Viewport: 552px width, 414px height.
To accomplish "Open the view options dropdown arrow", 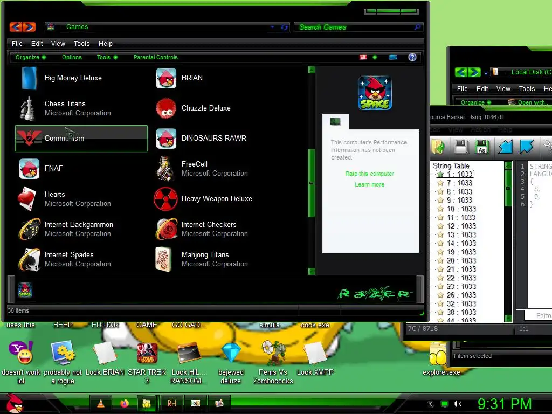I will [x=375, y=57].
